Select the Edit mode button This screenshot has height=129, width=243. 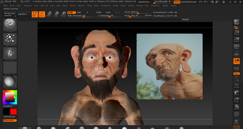(35, 14)
